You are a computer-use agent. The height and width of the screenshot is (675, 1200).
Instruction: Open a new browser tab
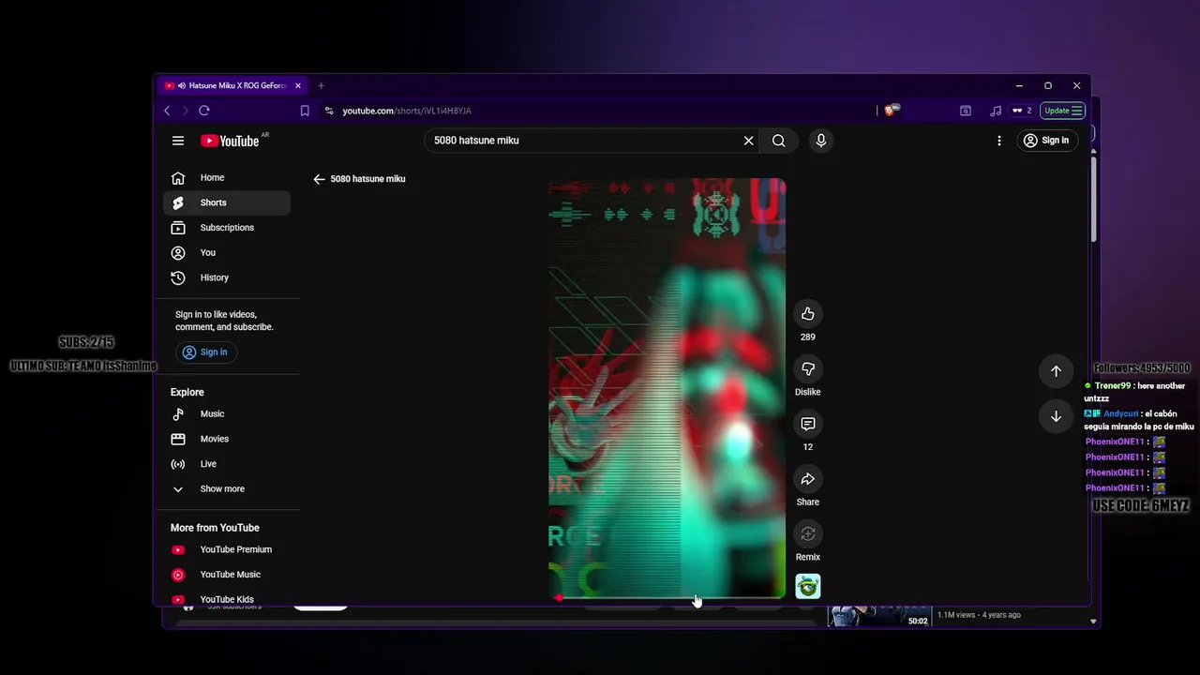[321, 85]
